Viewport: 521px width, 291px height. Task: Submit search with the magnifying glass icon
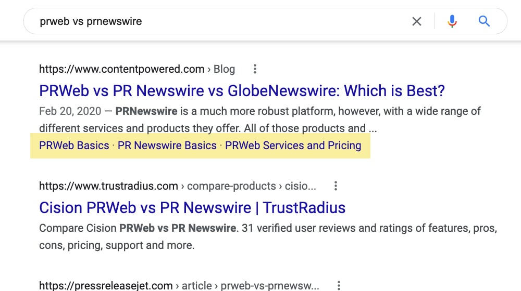tap(484, 21)
